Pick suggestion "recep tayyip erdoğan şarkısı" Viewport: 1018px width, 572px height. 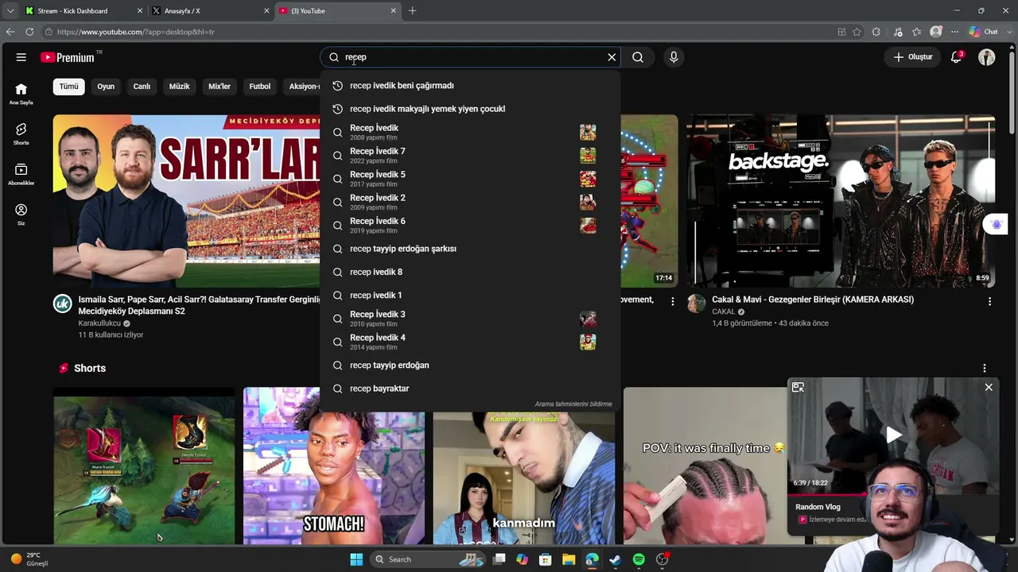pos(470,249)
